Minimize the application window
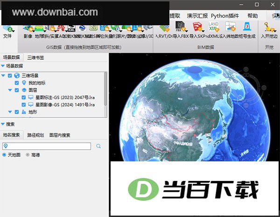Screen dimensions: 280x217 pos(241,5)
